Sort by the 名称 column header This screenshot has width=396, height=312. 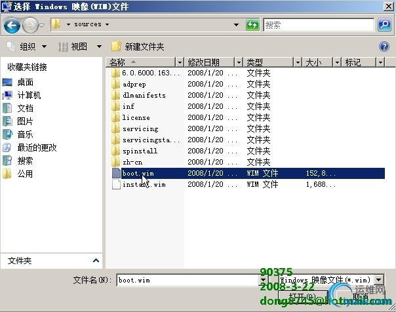click(142, 62)
